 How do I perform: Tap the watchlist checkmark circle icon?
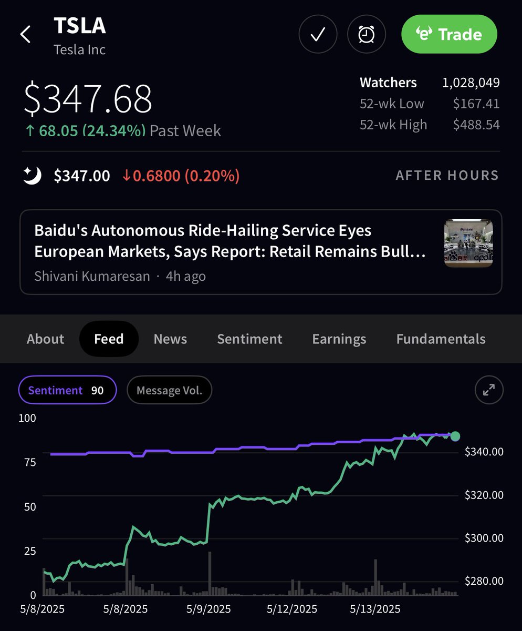coord(318,35)
